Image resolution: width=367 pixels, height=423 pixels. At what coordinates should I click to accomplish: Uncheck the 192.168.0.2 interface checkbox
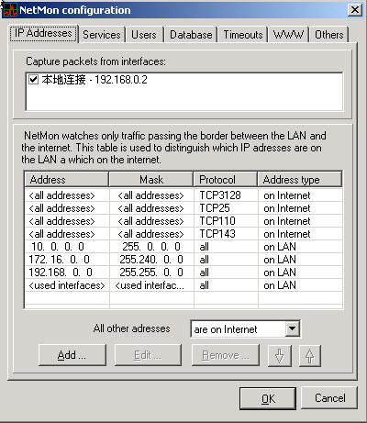33,80
